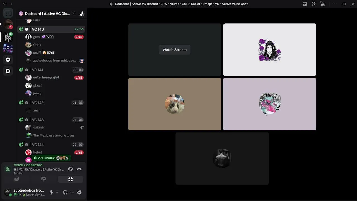The height and width of the screenshot is (201, 357).
Task: Click the BOYS tag next to snuff
Action: pos(49,52)
